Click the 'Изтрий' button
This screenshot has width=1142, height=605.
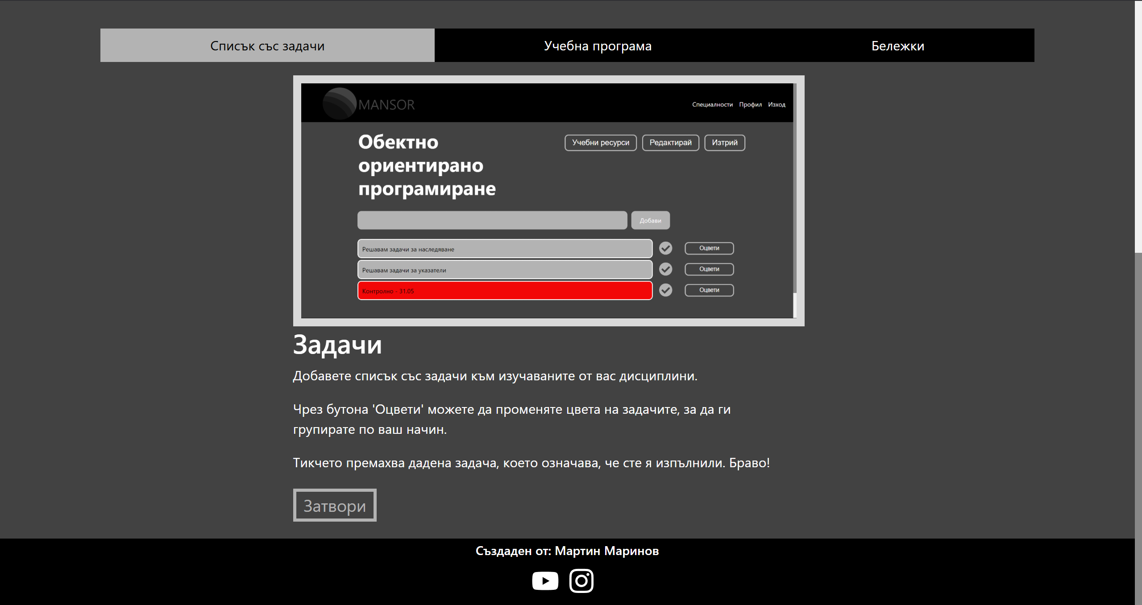(724, 143)
